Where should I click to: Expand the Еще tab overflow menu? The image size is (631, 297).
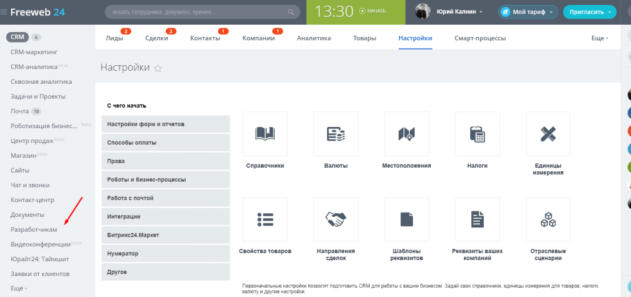(x=599, y=38)
